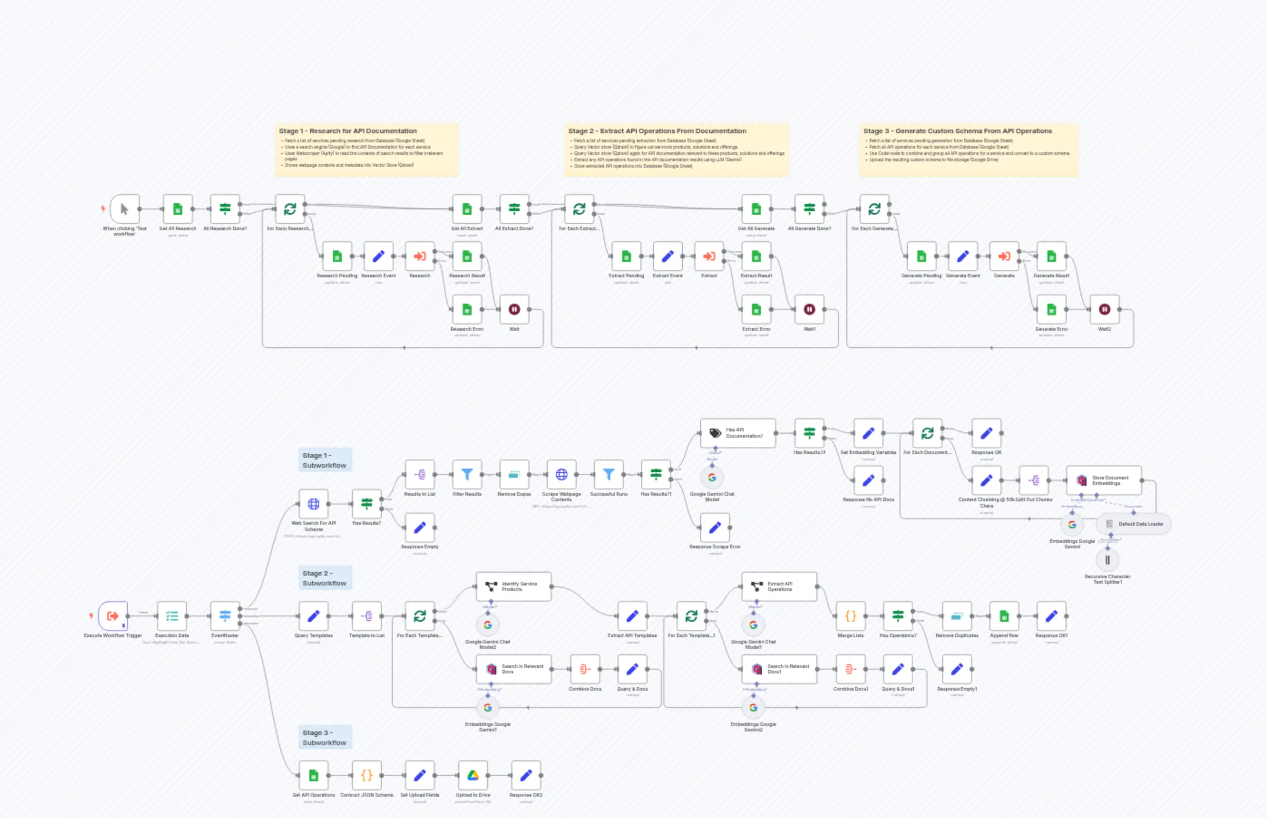Open the Has API Documentation? classifier node
1267x818 pixels.
point(737,433)
